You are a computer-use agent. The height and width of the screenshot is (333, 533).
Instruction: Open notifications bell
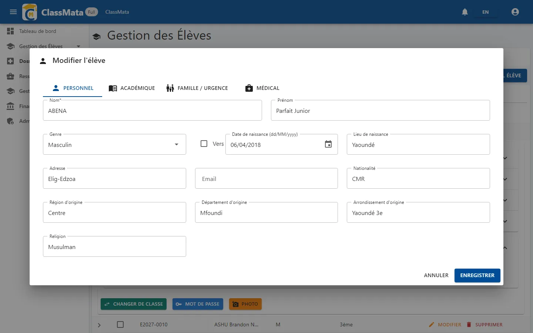465,12
